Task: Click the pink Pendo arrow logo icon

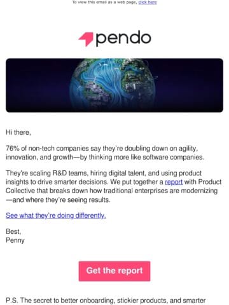Action: pyautogui.click(x=86, y=39)
